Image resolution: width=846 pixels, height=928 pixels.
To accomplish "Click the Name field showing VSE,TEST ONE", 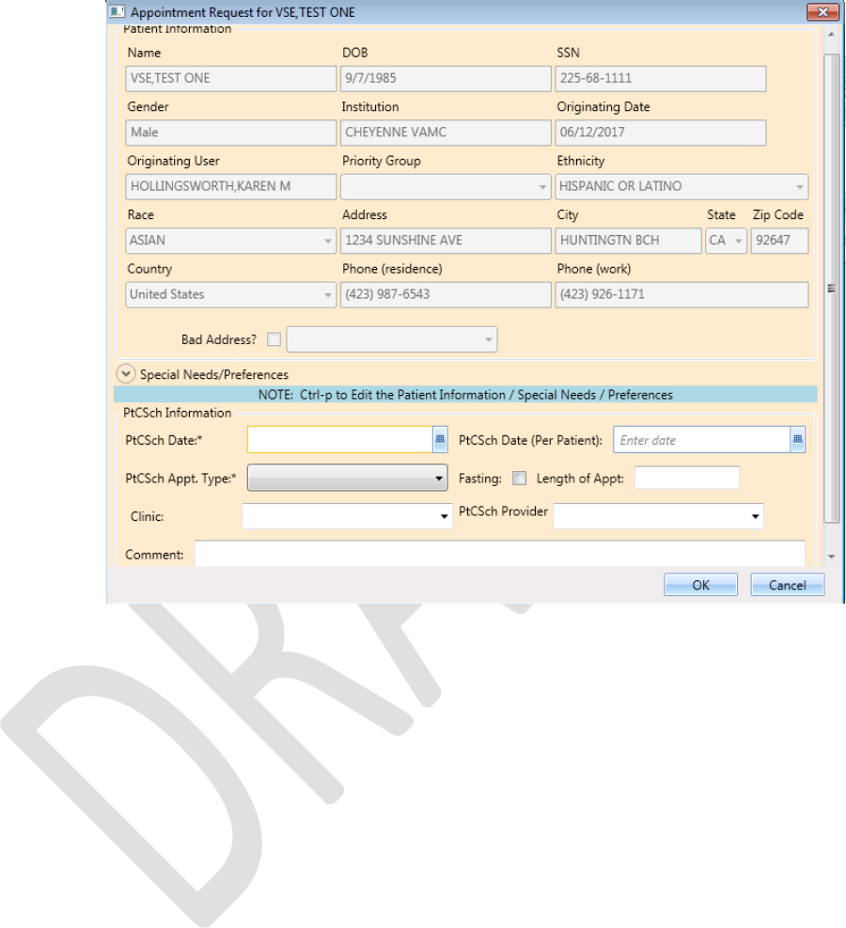I will [230, 79].
